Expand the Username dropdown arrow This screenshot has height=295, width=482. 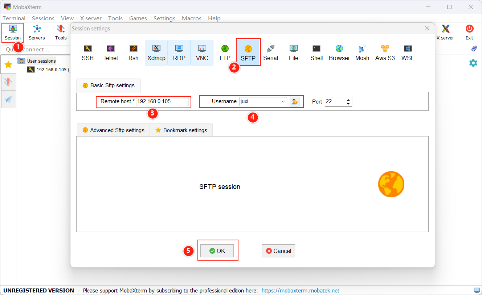click(x=283, y=102)
